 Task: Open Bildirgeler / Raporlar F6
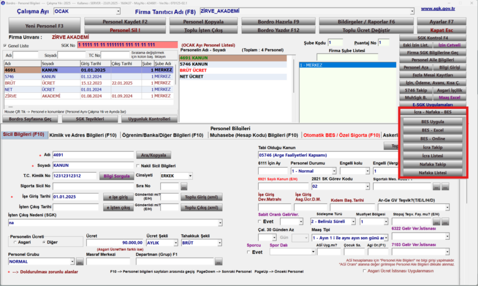pos(366,21)
